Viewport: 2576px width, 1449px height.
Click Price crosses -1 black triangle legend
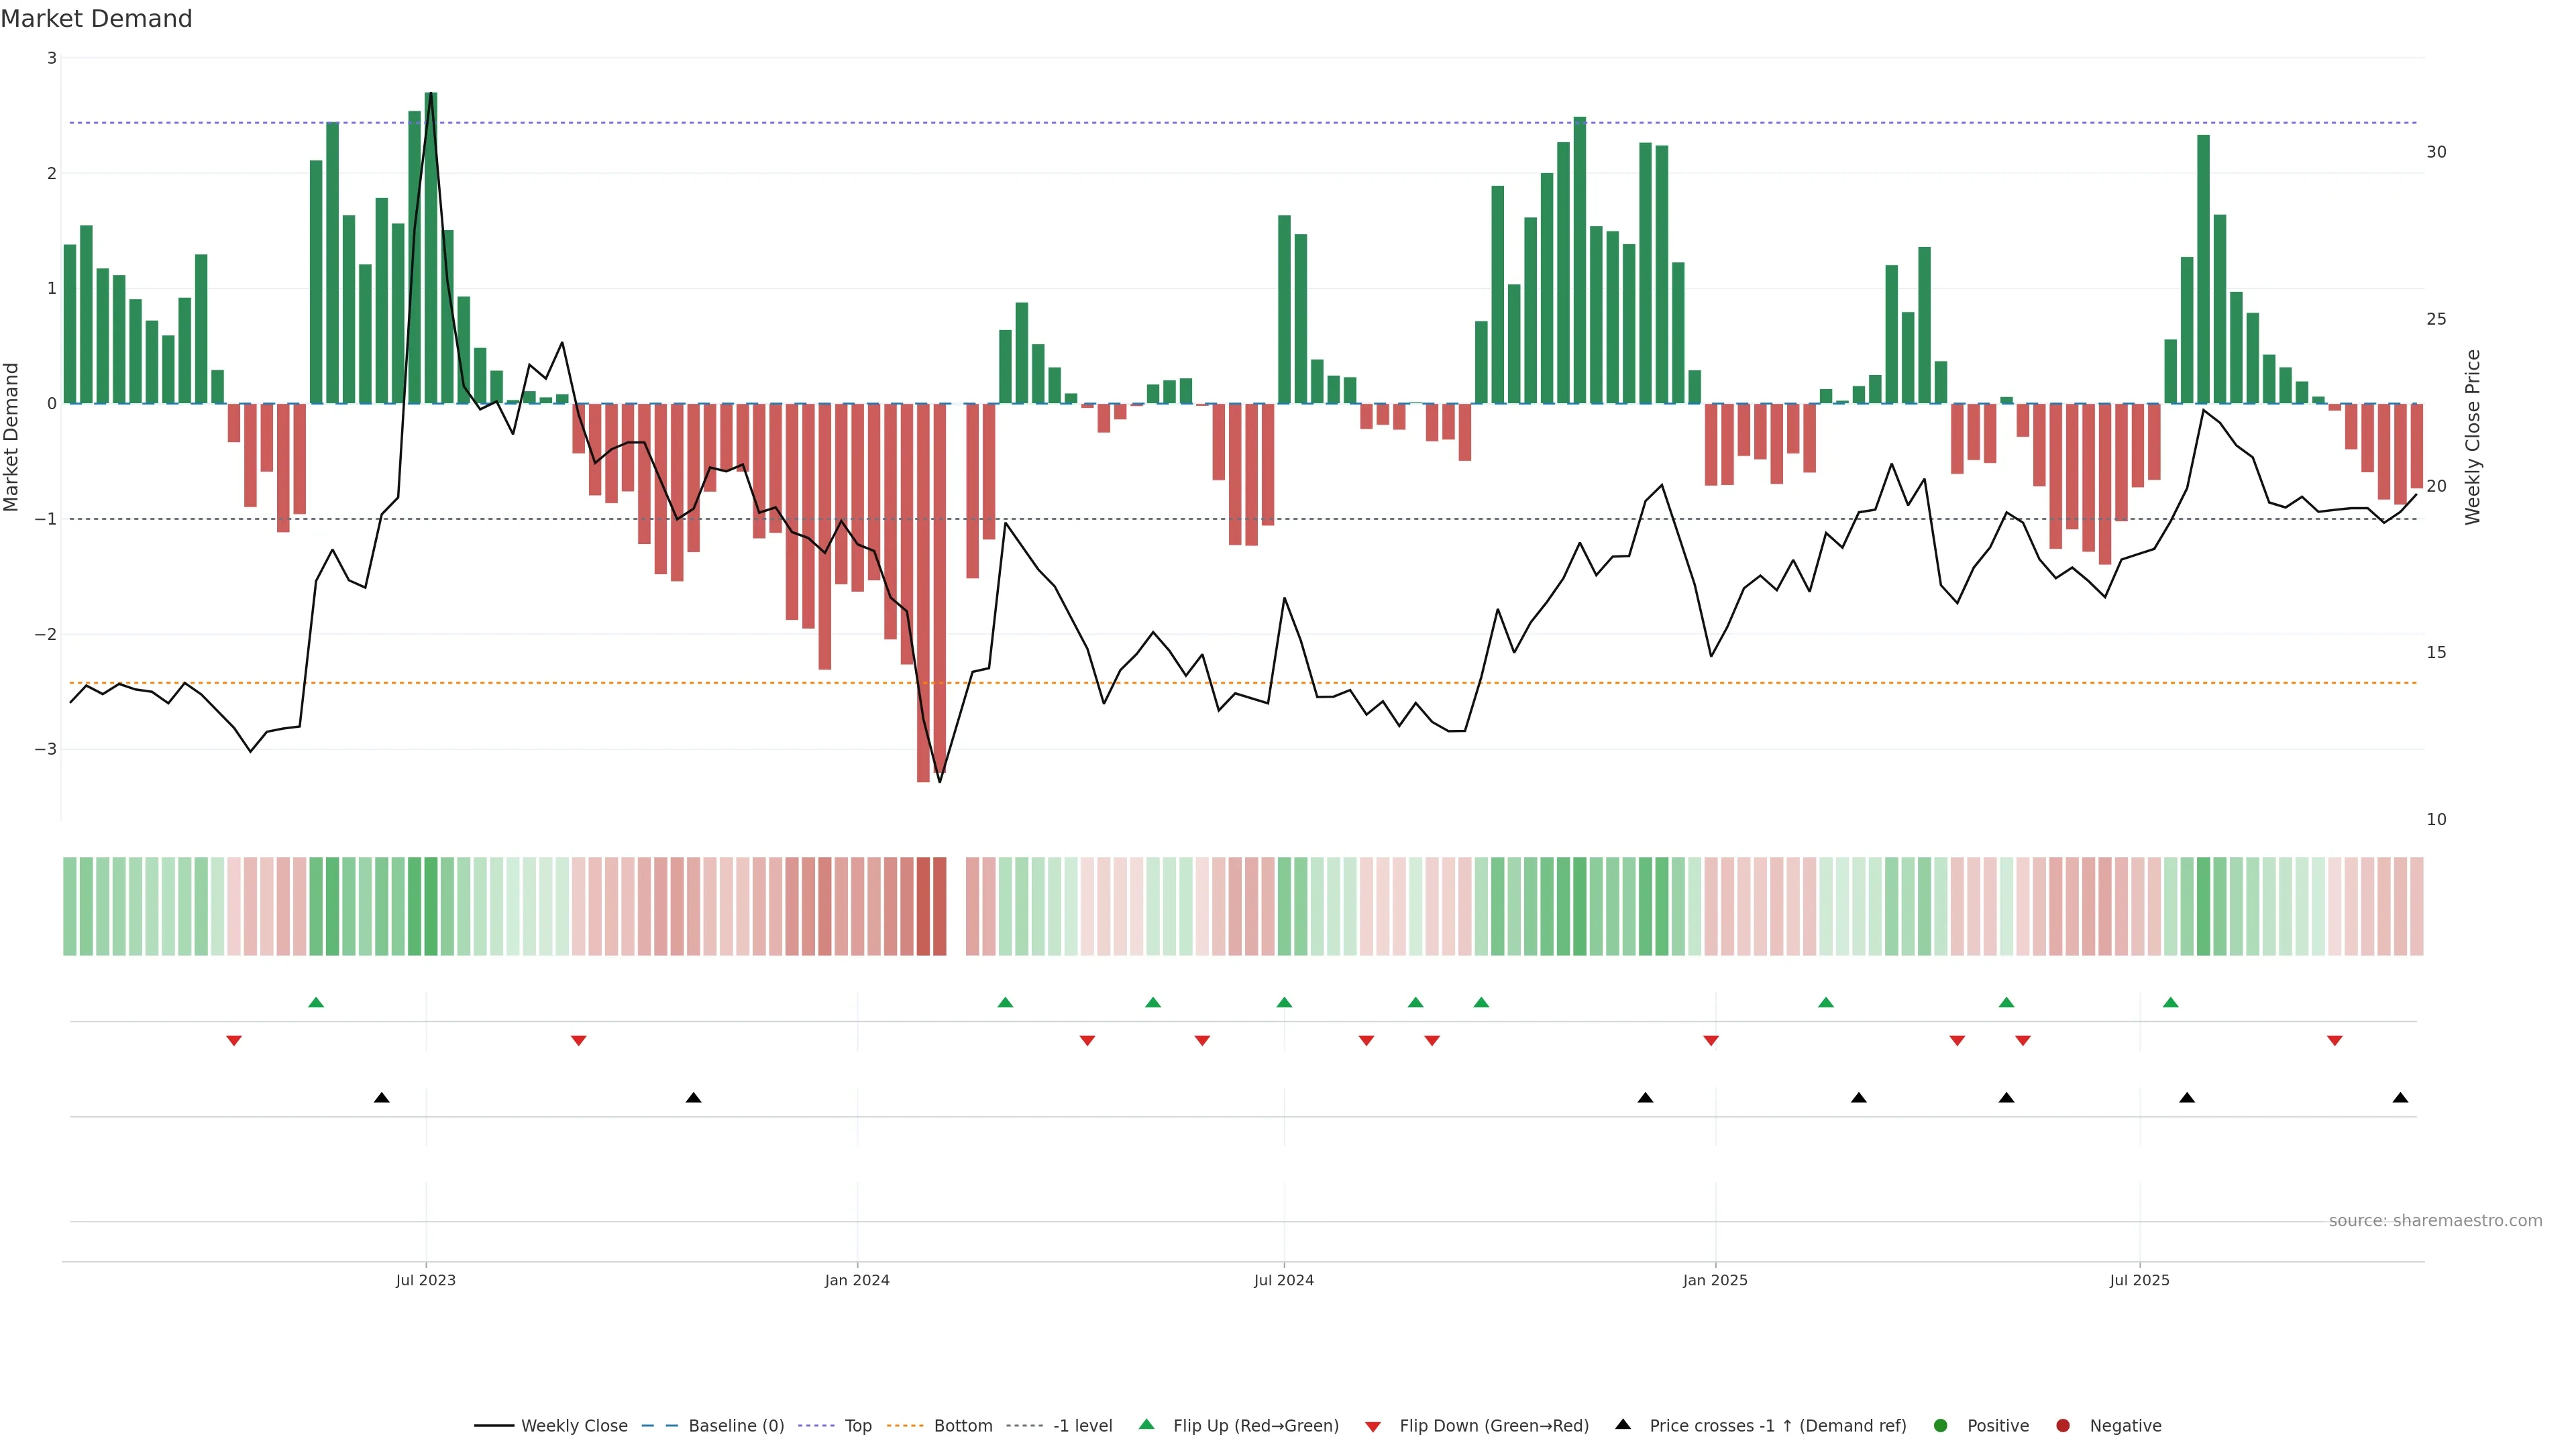[x=1623, y=1425]
